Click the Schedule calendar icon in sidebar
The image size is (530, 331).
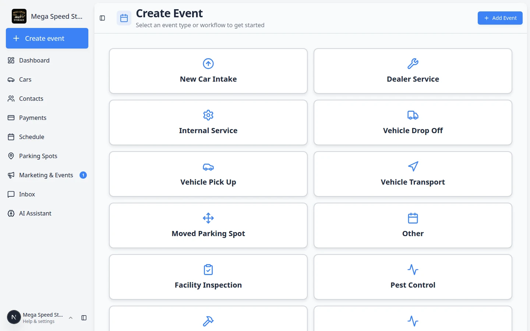[x=11, y=137]
